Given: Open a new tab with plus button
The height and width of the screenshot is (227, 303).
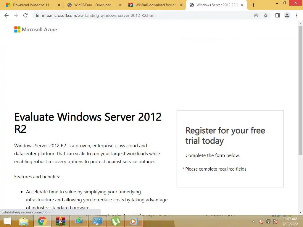Looking at the screenshot, I should pos(254,5).
